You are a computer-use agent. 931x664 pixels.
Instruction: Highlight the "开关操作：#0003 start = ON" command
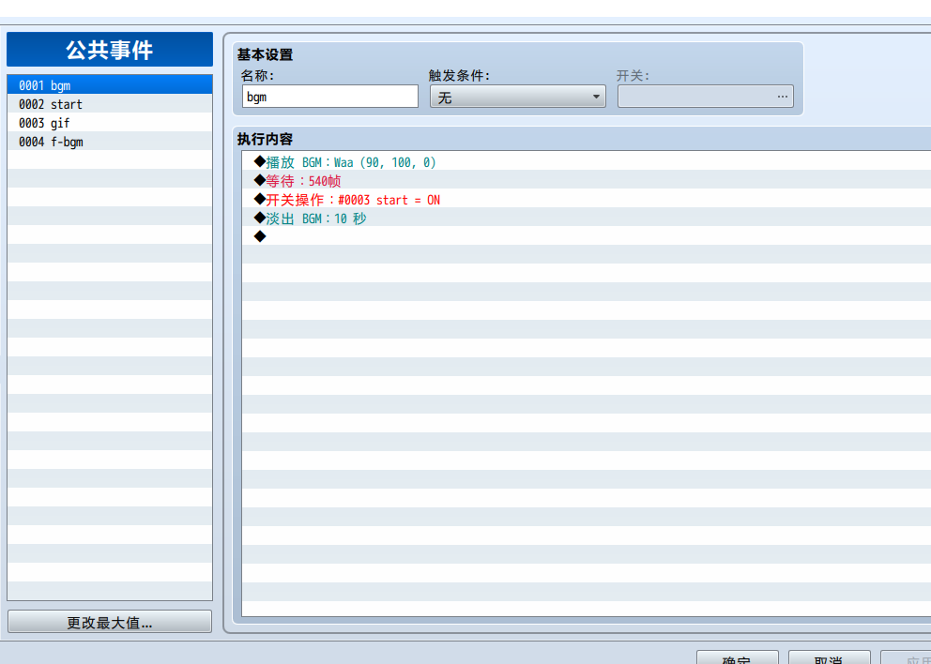(586, 200)
